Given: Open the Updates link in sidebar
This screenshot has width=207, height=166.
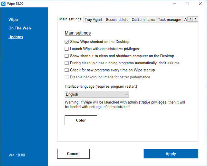Looking at the screenshot, I should 16,37.
